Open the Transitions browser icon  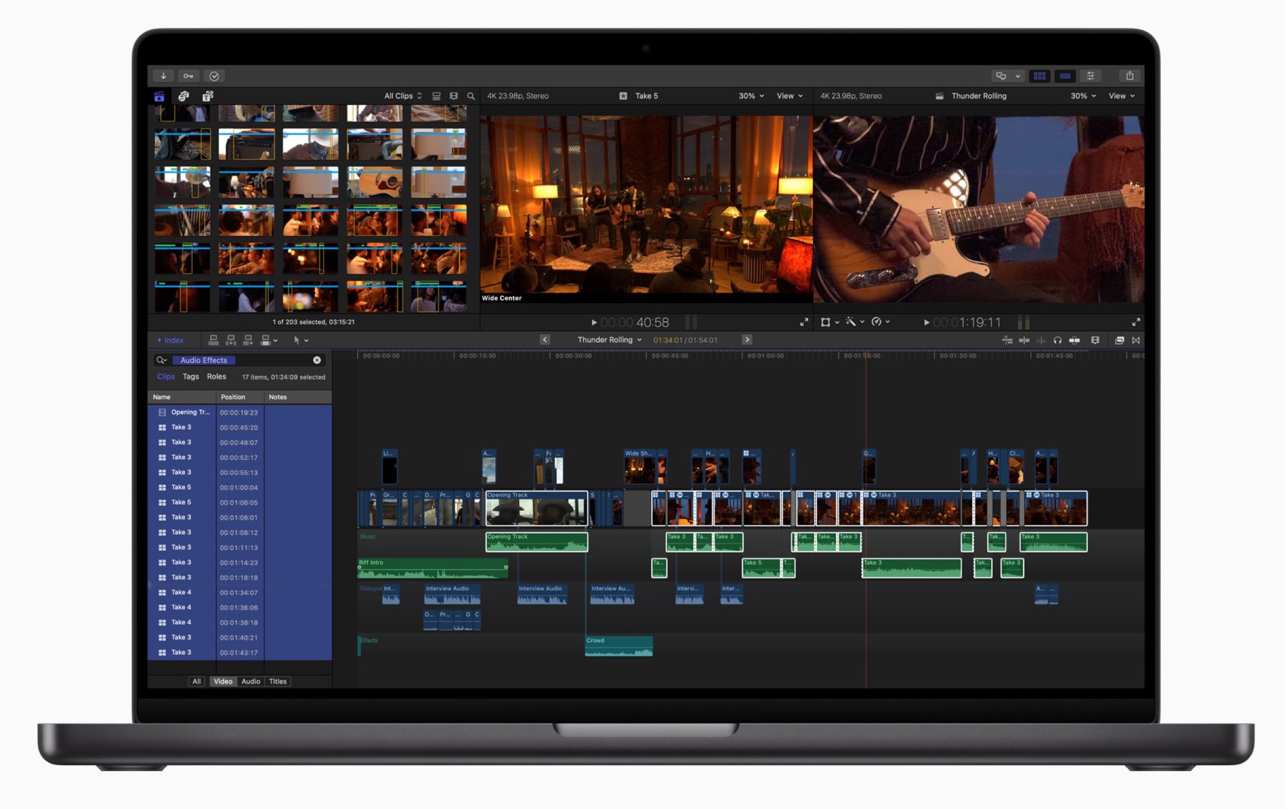pyautogui.click(x=1136, y=341)
